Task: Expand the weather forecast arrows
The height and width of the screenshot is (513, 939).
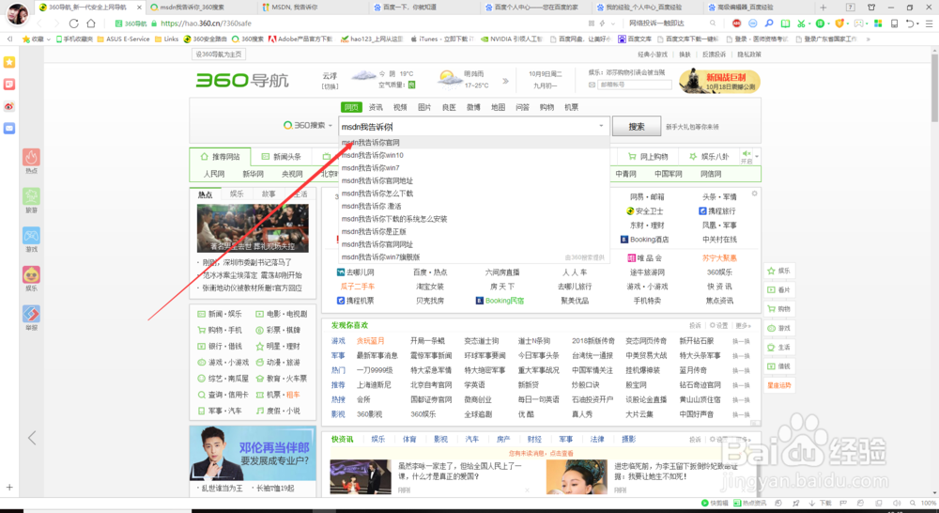Action: click(x=505, y=80)
